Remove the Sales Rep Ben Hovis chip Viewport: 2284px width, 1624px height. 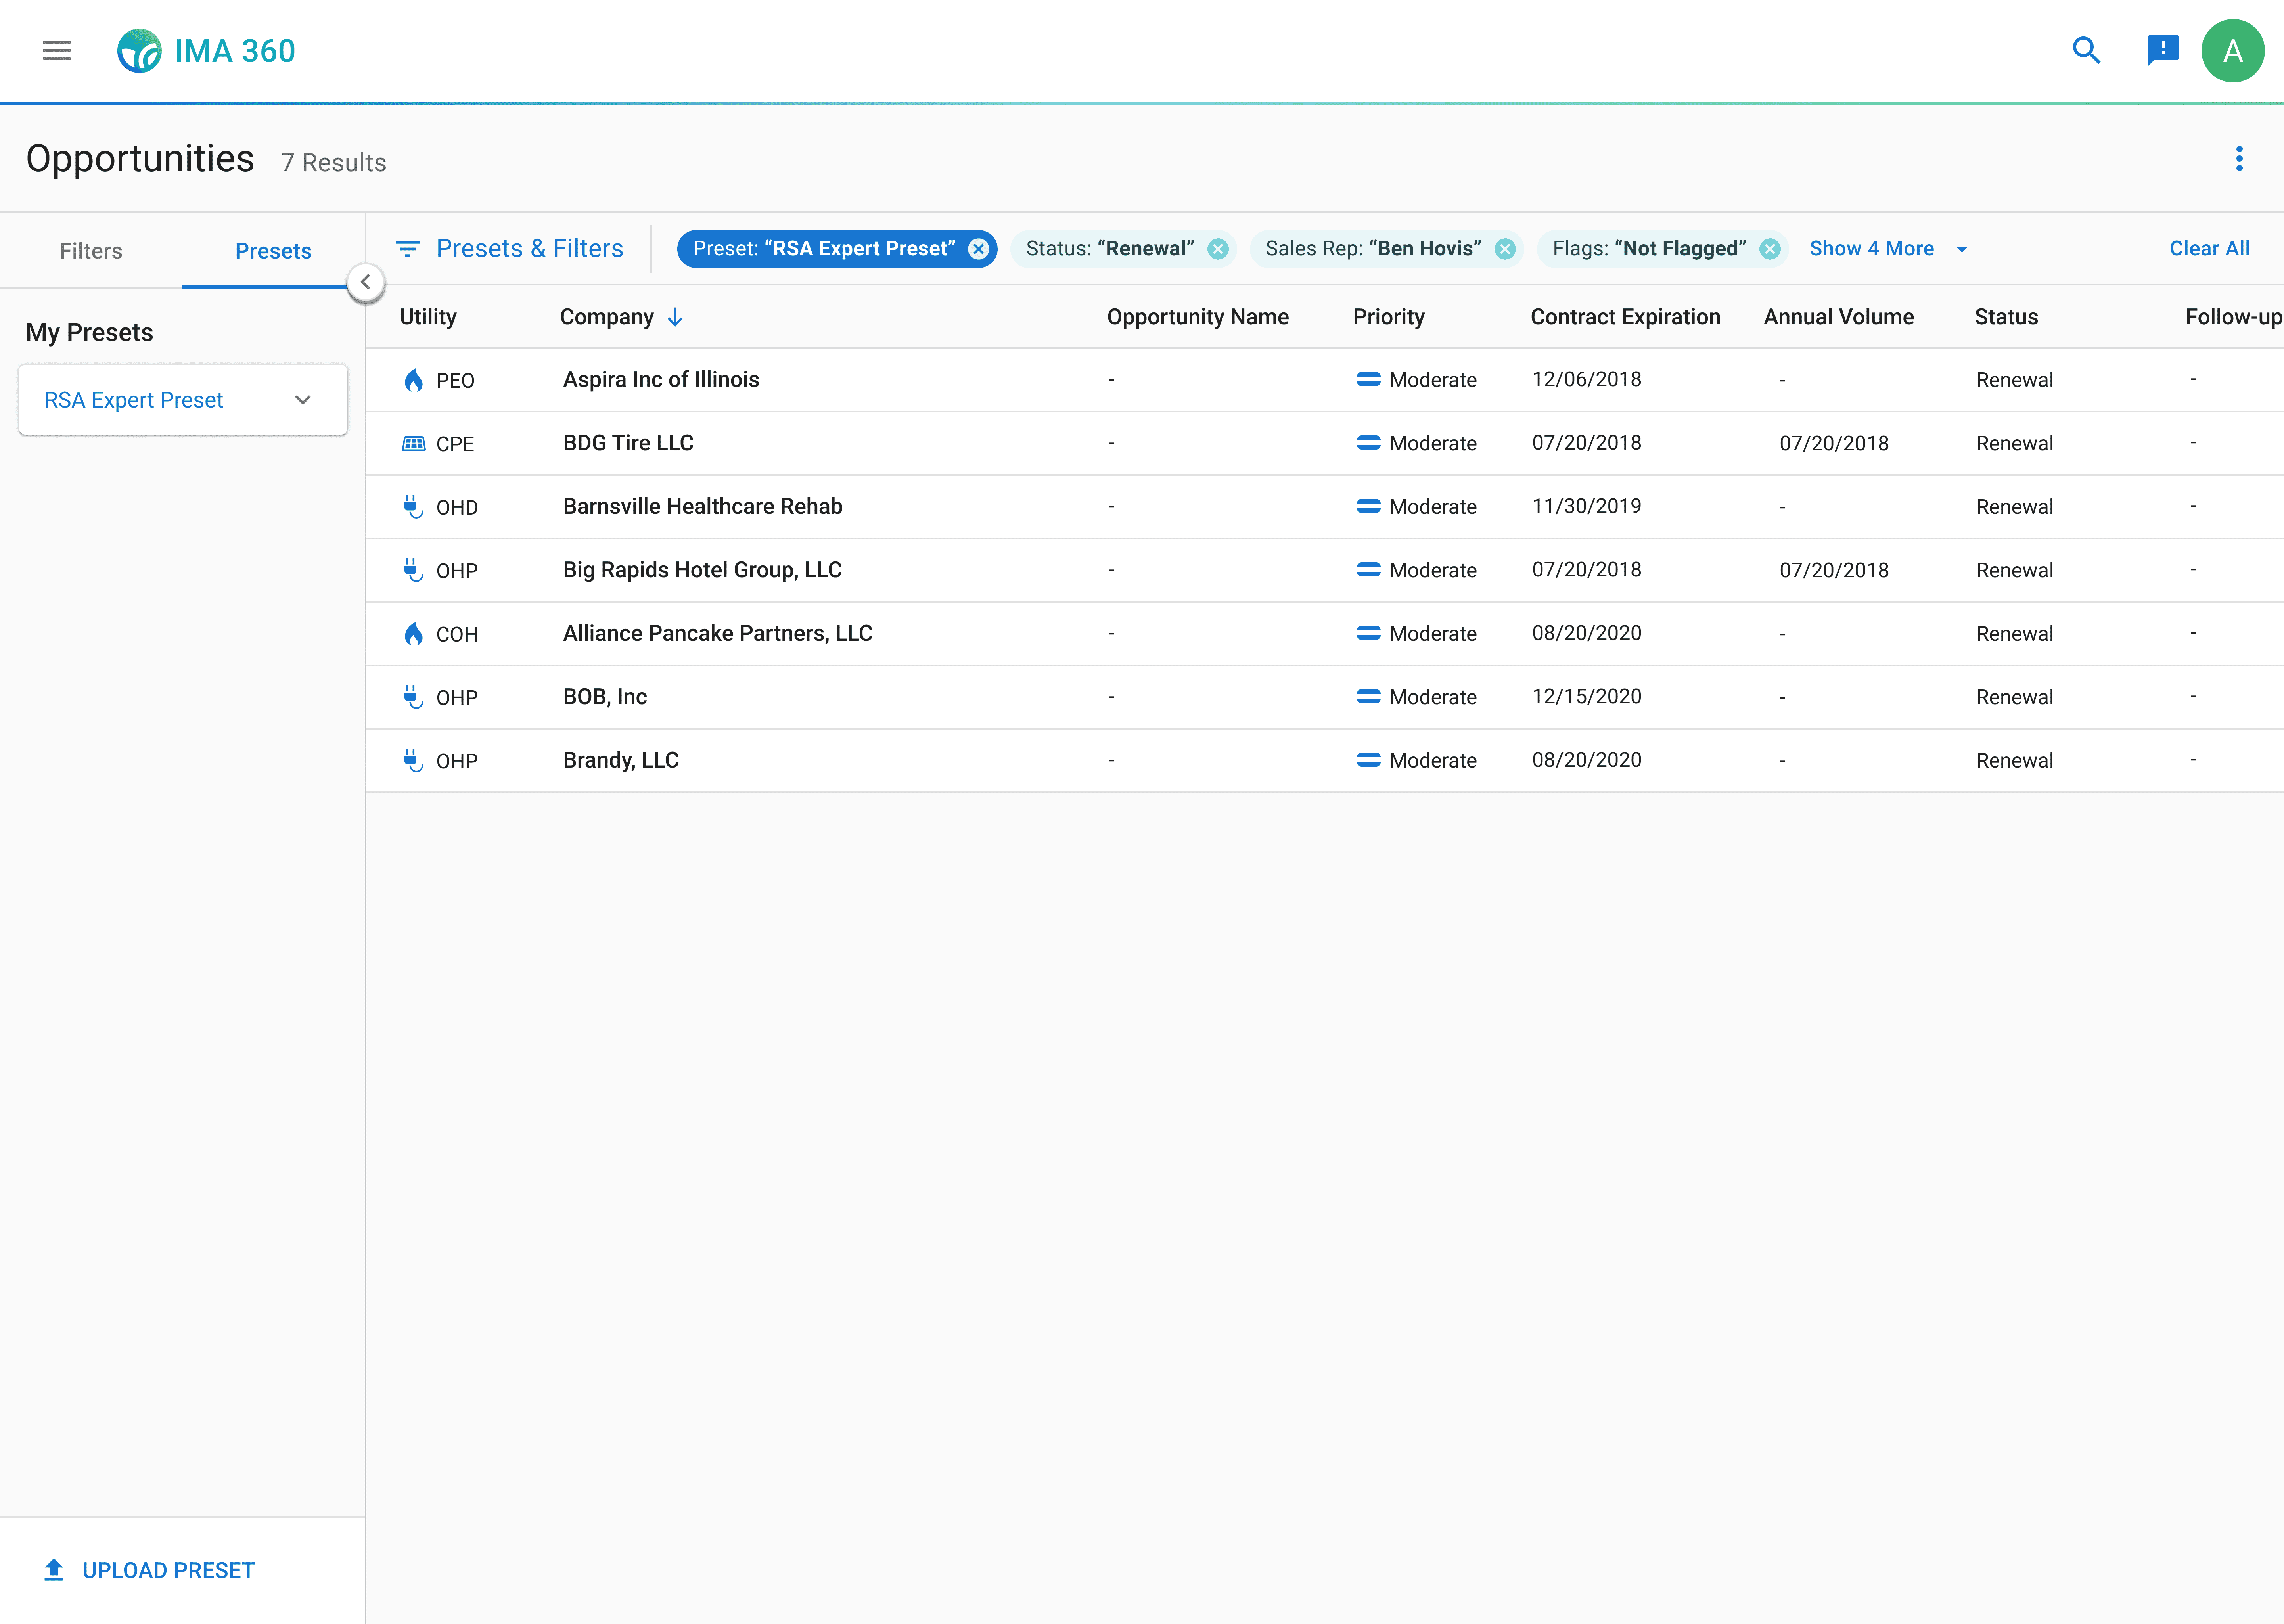1504,249
